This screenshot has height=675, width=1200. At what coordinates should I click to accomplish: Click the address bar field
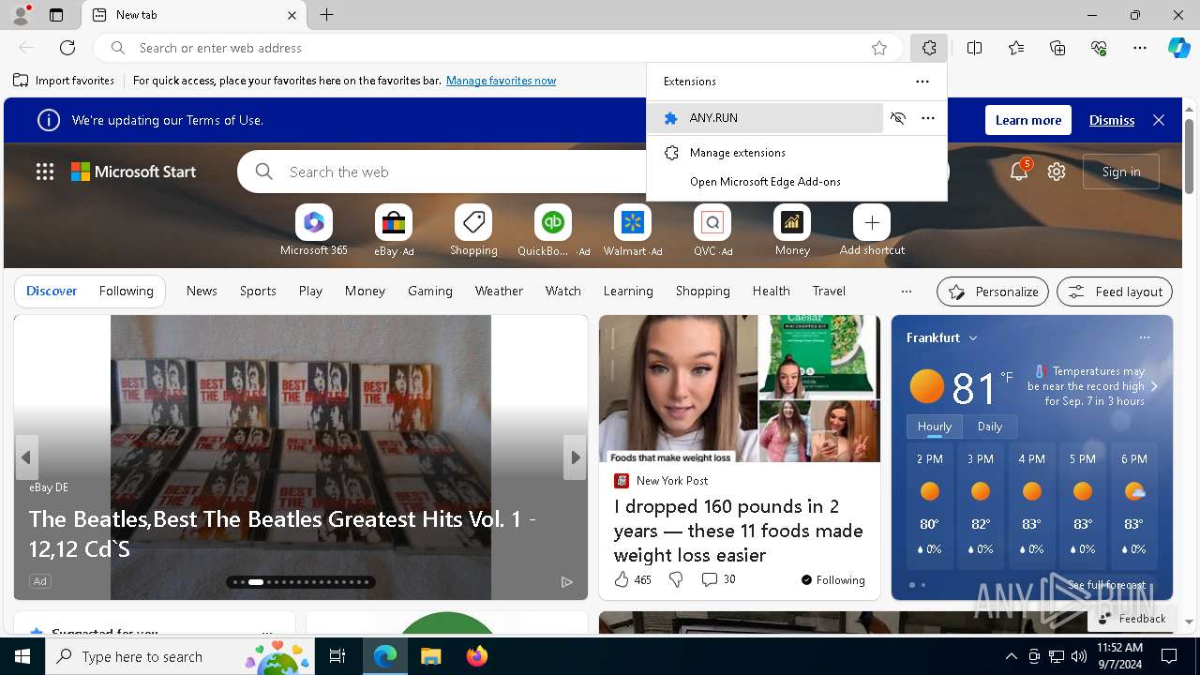pos(497,48)
